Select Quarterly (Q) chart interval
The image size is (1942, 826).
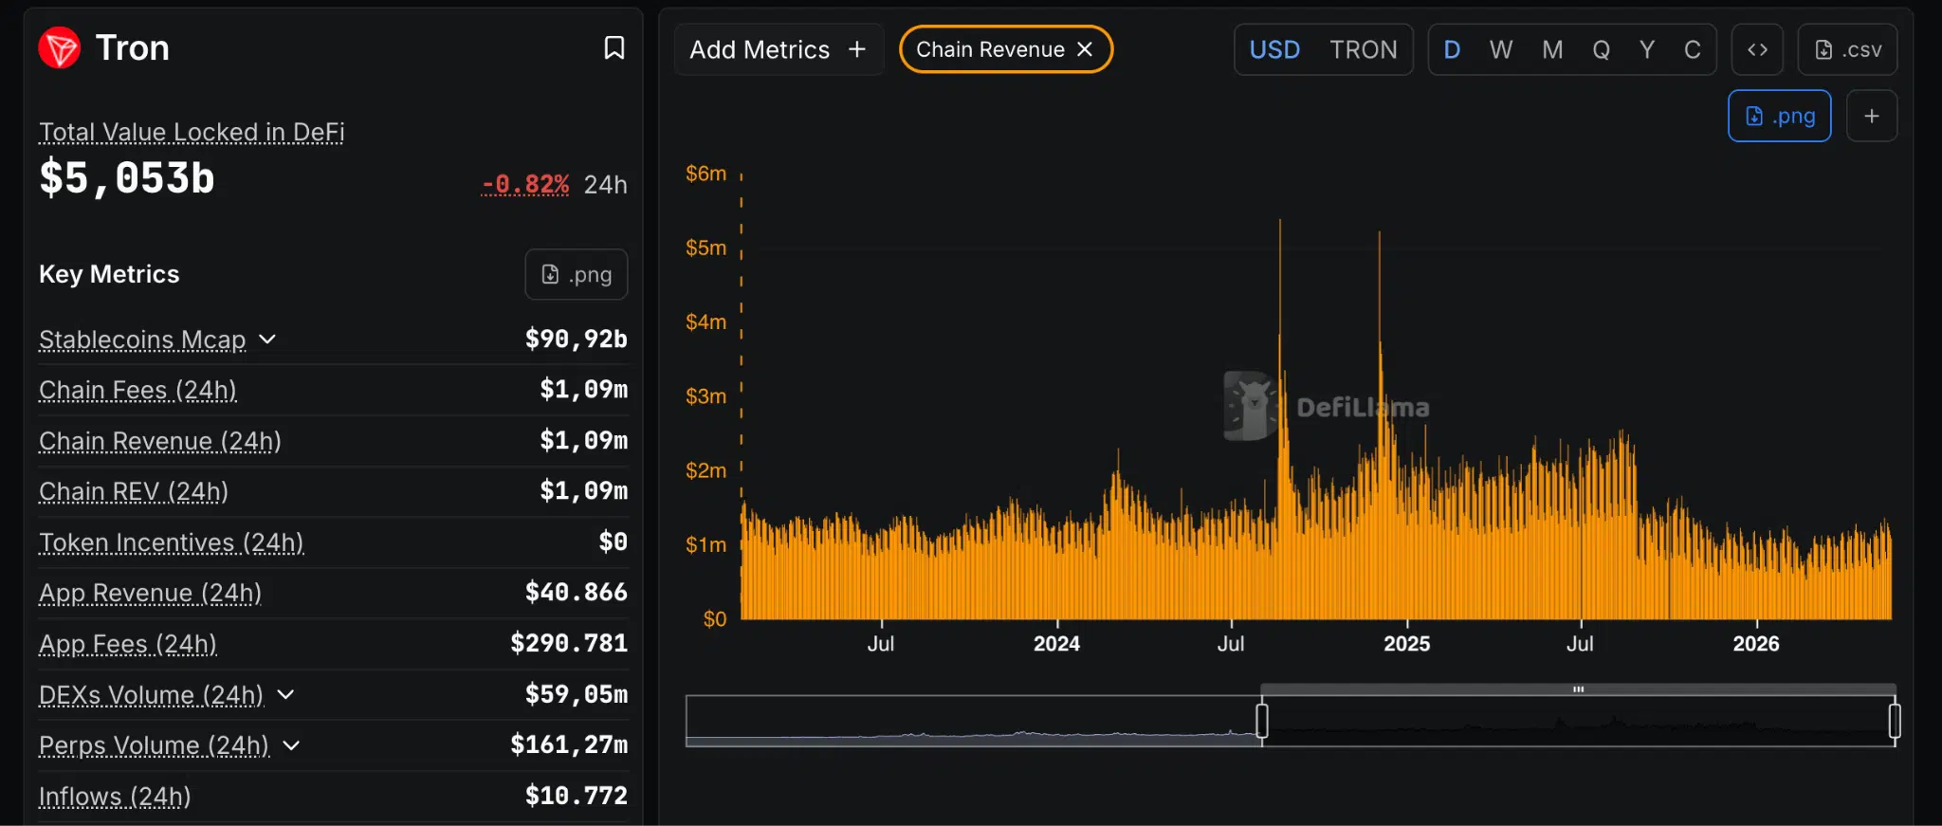click(x=1602, y=49)
